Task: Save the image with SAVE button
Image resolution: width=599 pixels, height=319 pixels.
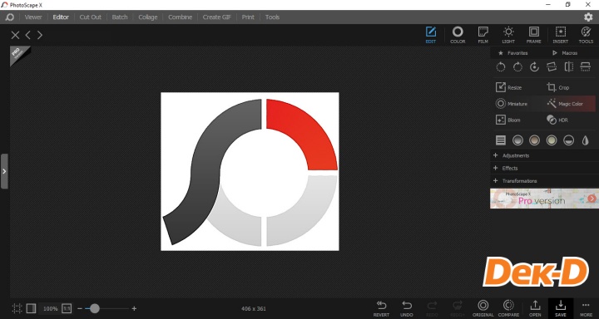Action: [561, 308]
